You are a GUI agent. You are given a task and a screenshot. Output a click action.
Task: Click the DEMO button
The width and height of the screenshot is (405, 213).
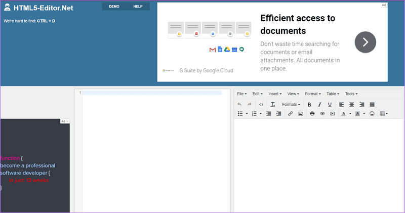click(x=114, y=7)
